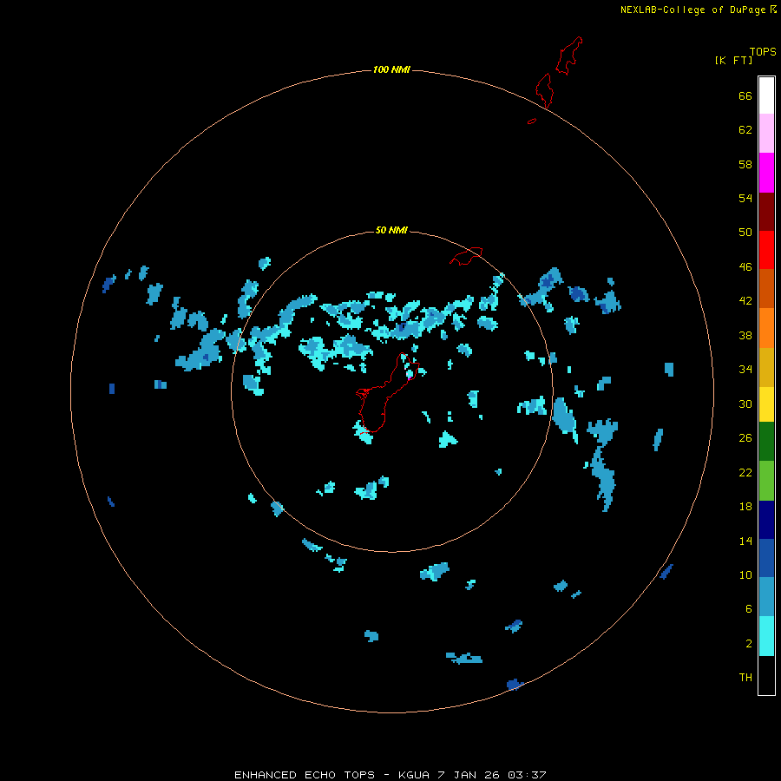Click the light pink legend swatch
The height and width of the screenshot is (781, 781).
766,133
